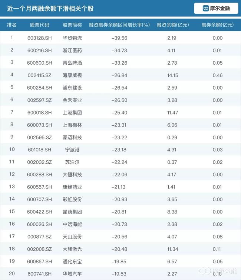Select stock name 青岛啤酒
241x280 pixels.
tap(72, 63)
